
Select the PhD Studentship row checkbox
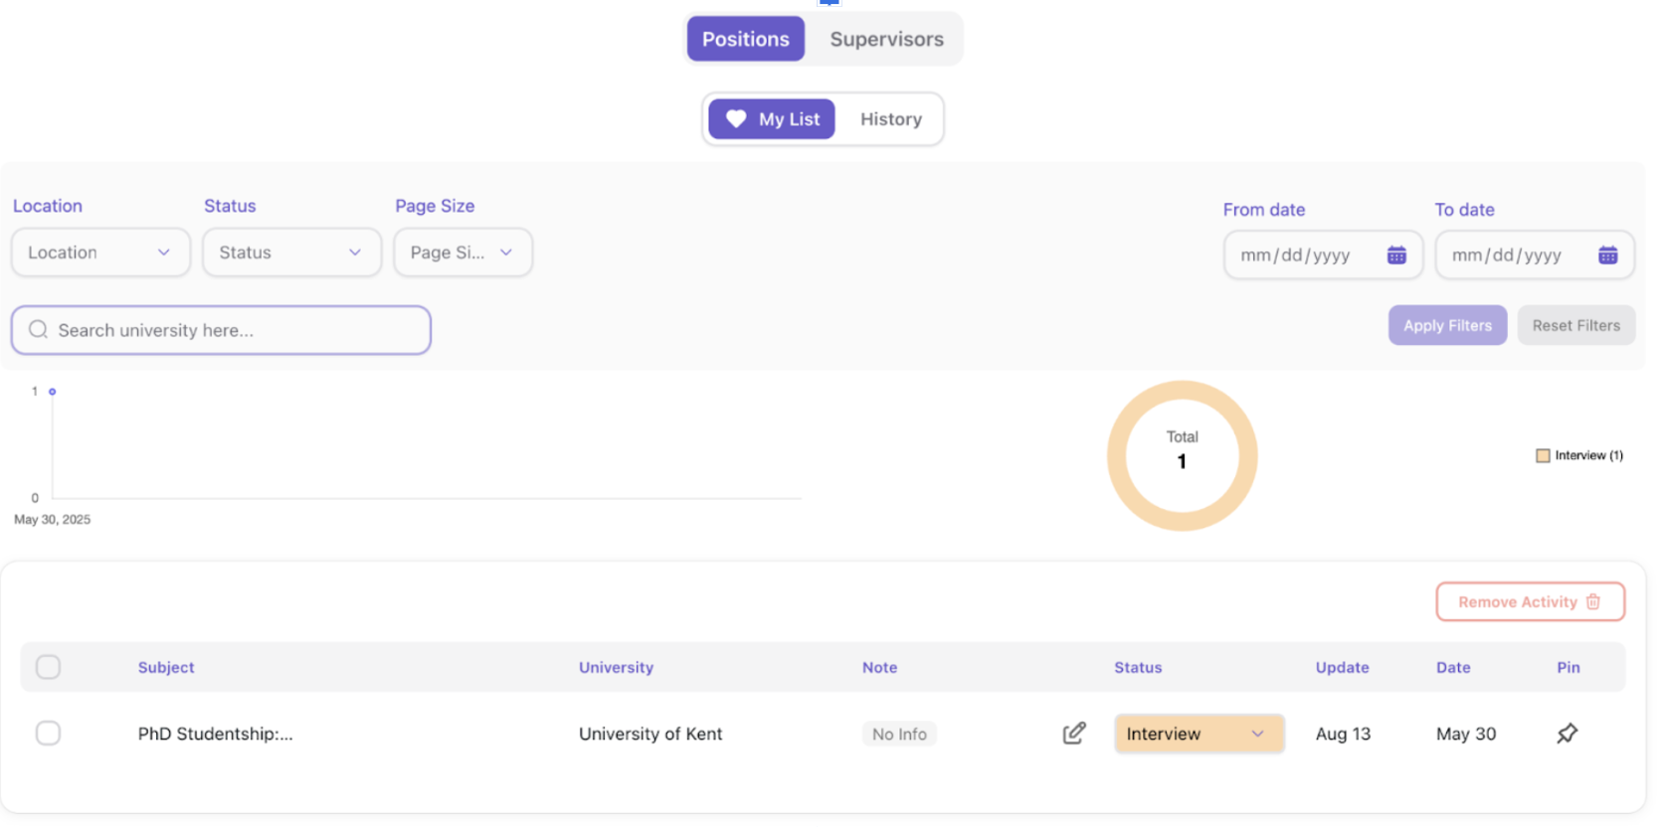point(48,734)
